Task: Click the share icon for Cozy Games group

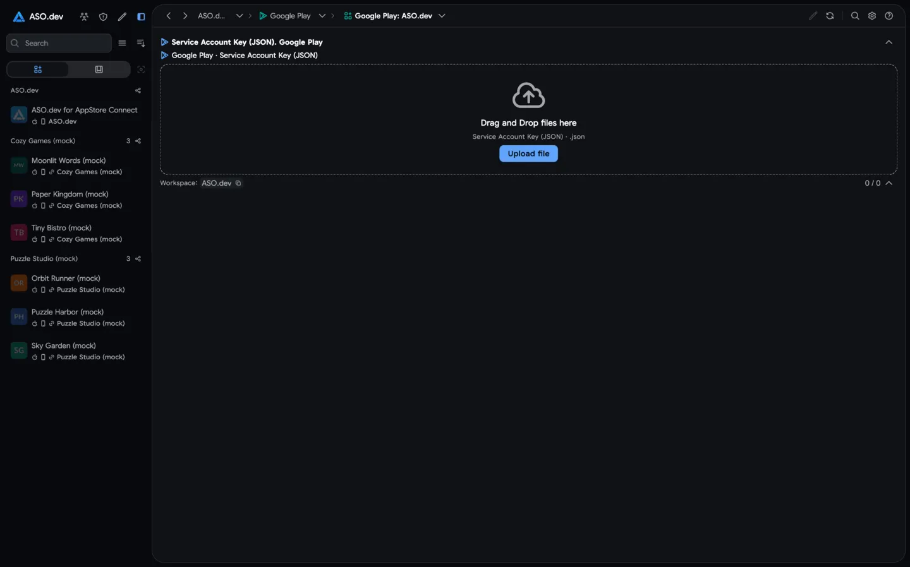Action: click(138, 141)
